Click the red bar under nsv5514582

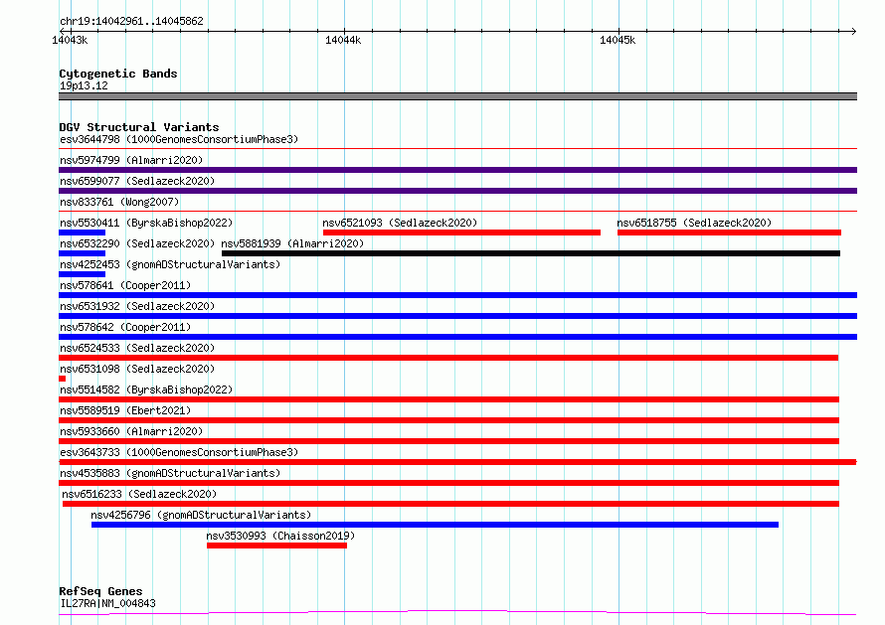point(448,399)
